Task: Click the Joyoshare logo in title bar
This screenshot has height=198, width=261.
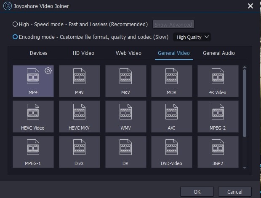Action: [8, 6]
